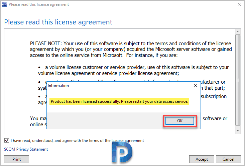
Task: Click the window title bar caption text
Action: [x=39, y=4]
